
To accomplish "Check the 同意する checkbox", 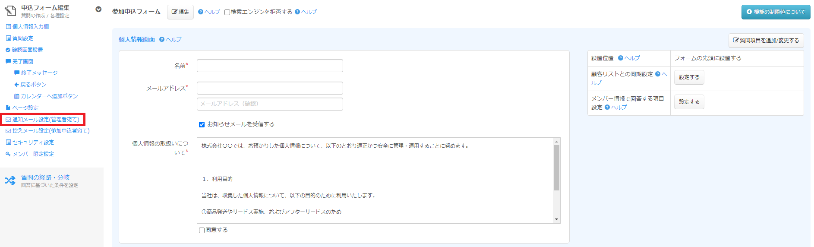I will pyautogui.click(x=202, y=230).
